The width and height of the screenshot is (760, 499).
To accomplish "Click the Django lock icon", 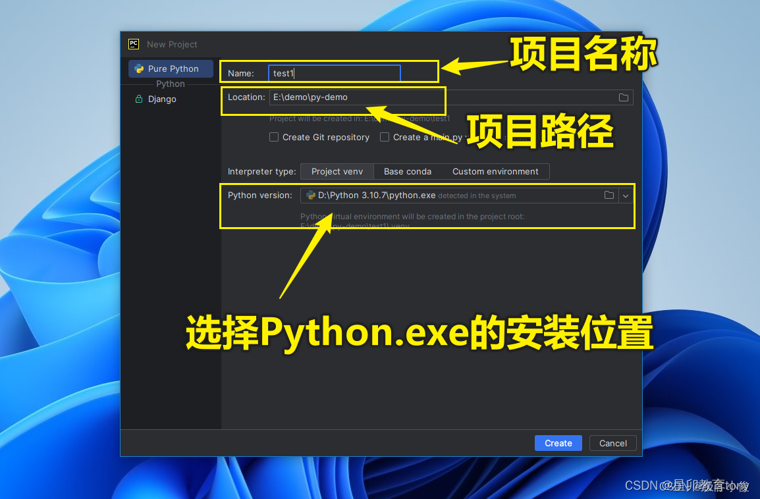I will 138,99.
